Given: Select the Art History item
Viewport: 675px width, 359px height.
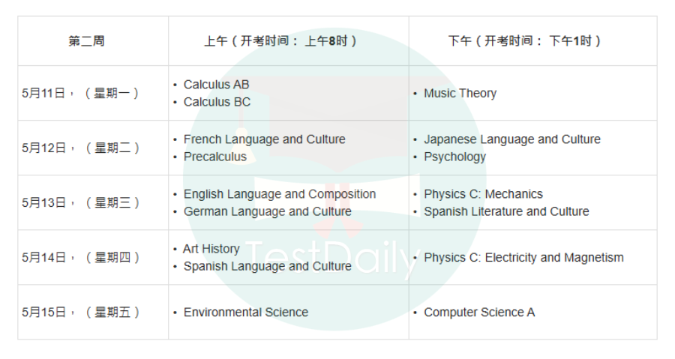Looking at the screenshot, I should click(x=211, y=249).
